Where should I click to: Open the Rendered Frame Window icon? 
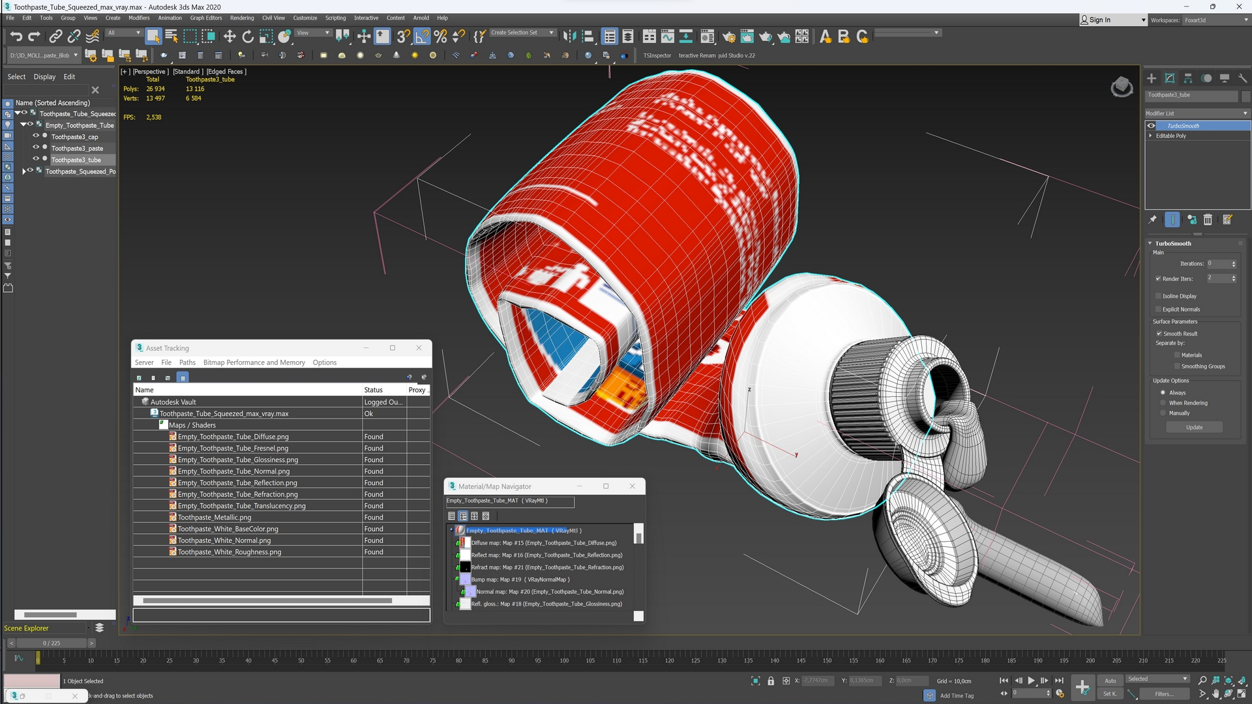point(747,37)
